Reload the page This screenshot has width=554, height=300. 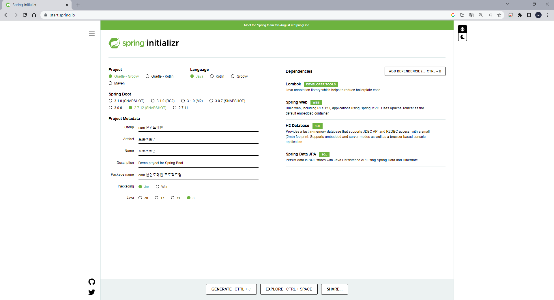click(25, 15)
